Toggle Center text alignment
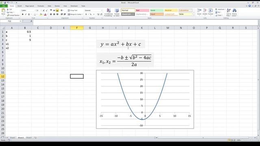The image size is (260, 146). [54, 15]
